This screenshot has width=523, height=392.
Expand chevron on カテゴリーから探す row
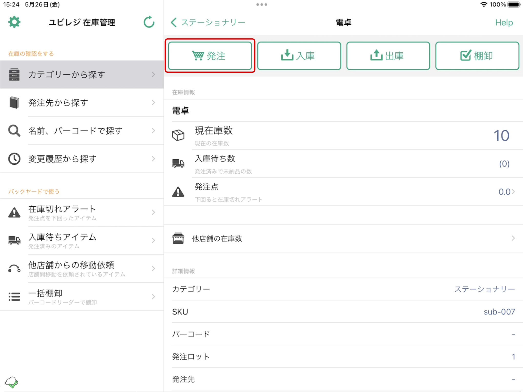(153, 75)
